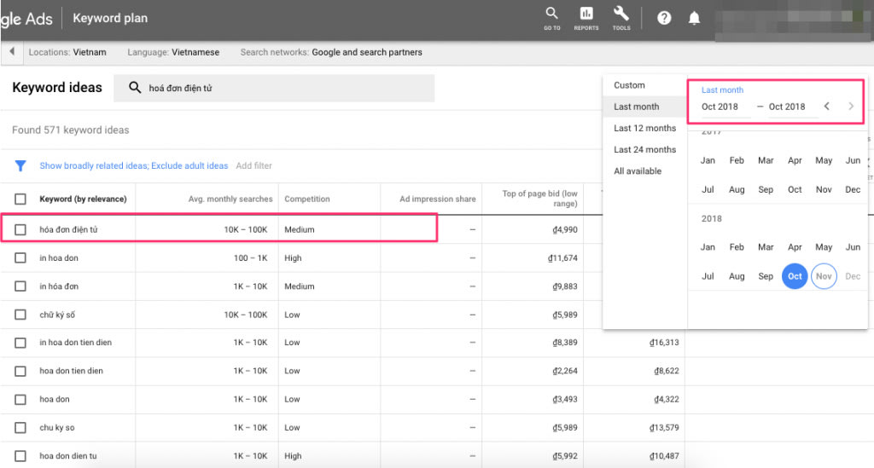Click 'Found 571 keyword ideas' text

point(70,130)
